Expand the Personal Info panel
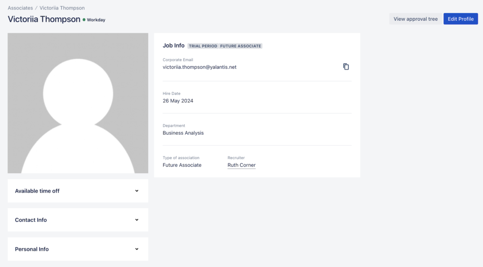Viewport: 483px width, 267px height. [78, 249]
